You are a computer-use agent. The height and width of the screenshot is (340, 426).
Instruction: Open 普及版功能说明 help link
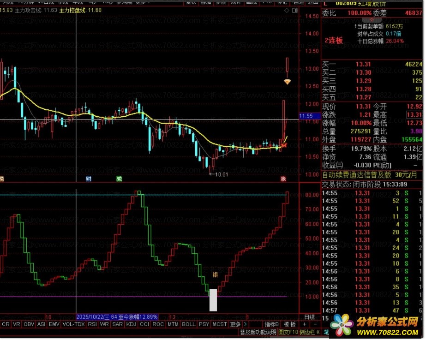pos(258,332)
